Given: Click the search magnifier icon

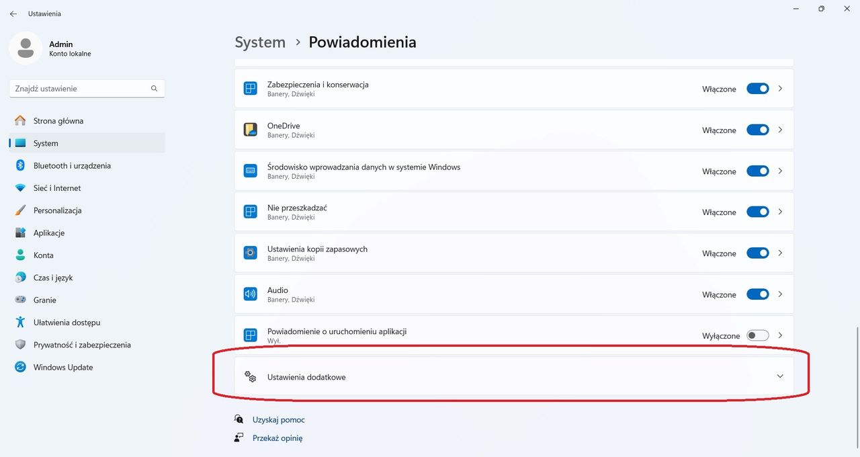Looking at the screenshot, I should [x=154, y=89].
